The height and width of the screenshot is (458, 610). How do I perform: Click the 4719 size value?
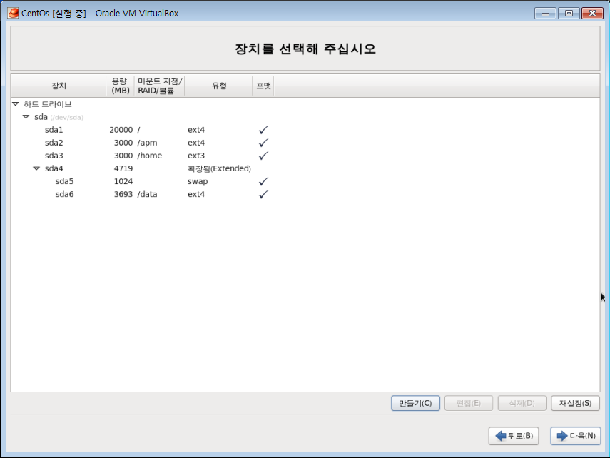pyautogui.click(x=123, y=168)
